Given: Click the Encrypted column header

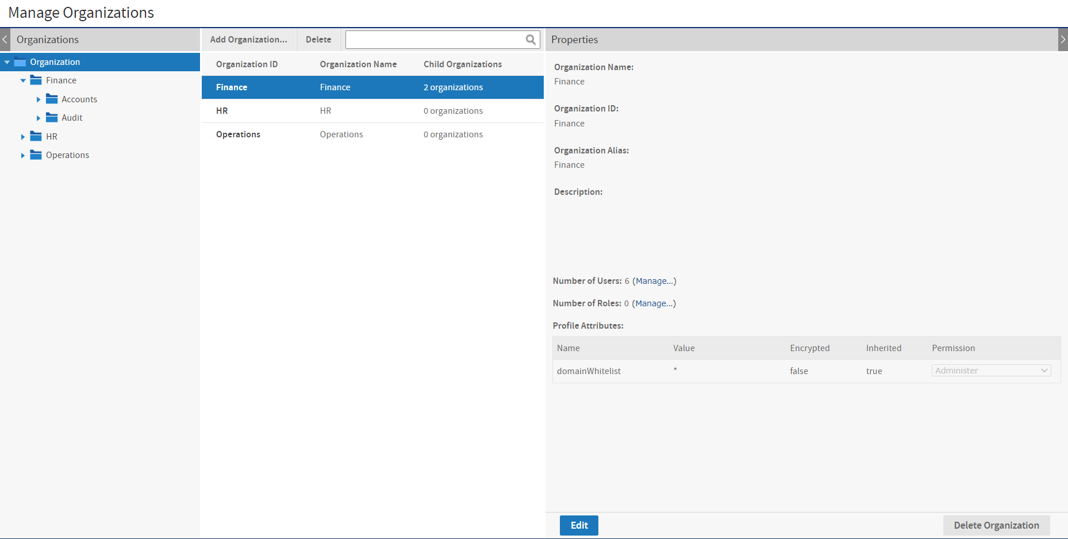Looking at the screenshot, I should 809,348.
